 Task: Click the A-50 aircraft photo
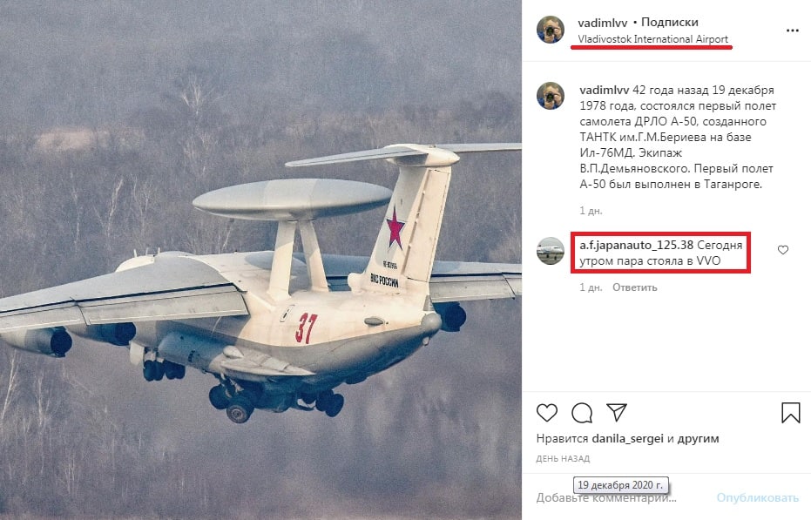[x=260, y=260]
